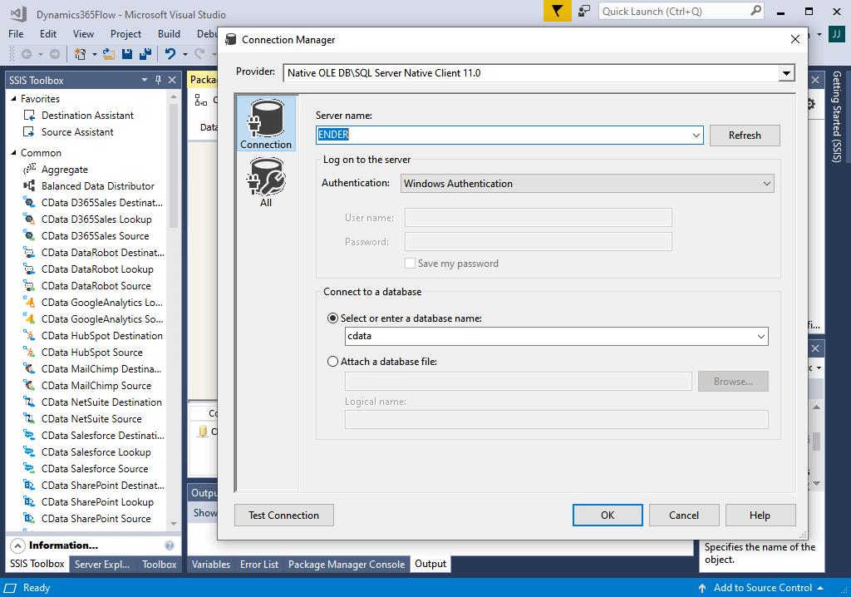The height and width of the screenshot is (597, 851).
Task: Open the database name dropdown
Action: tap(760, 336)
